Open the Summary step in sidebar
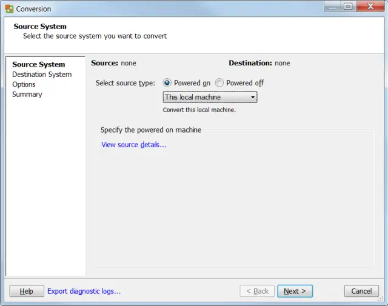The height and width of the screenshot is (306, 388). 27,95
